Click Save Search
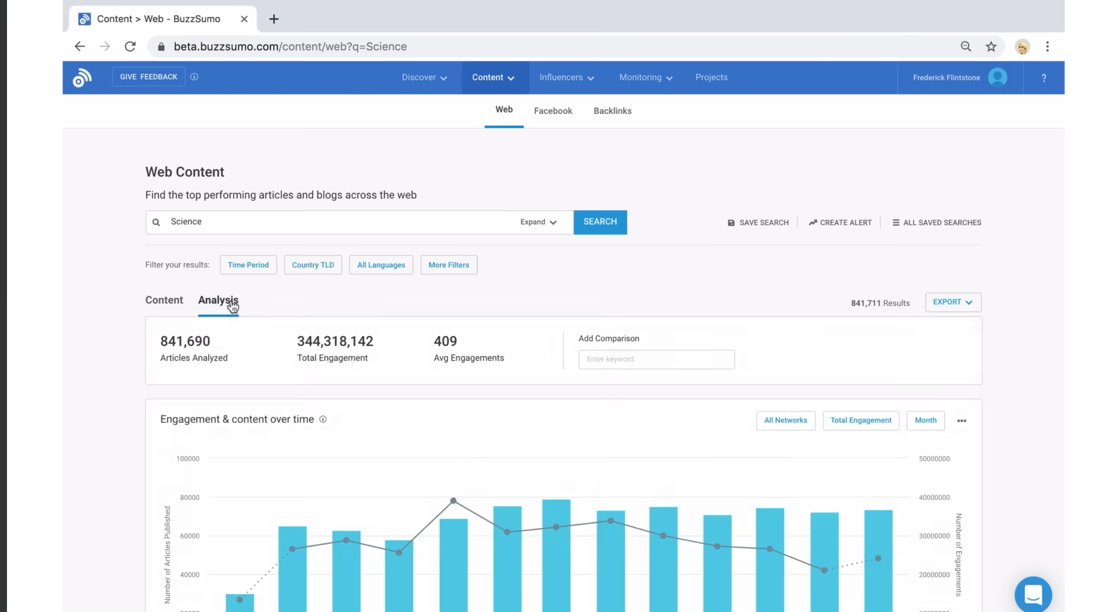Screen dimensions: 1113x612 coord(758,223)
